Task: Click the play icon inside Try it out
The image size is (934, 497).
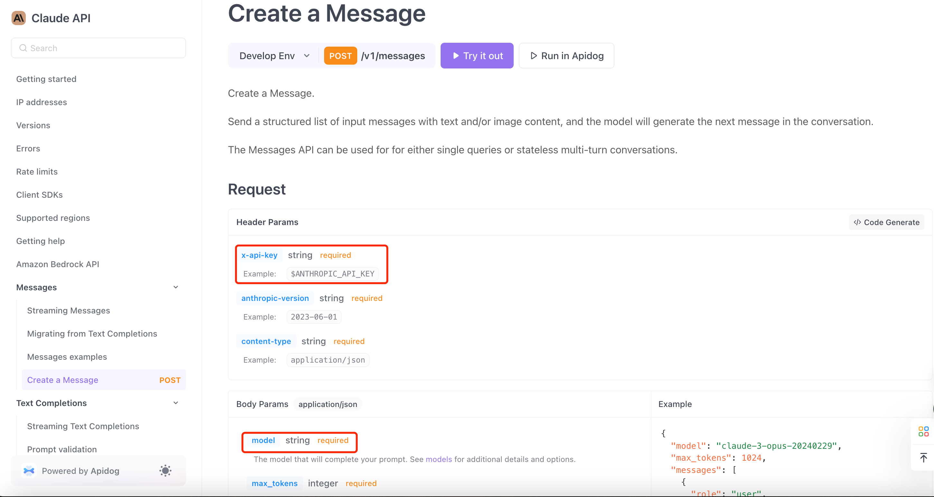Action: pos(456,55)
